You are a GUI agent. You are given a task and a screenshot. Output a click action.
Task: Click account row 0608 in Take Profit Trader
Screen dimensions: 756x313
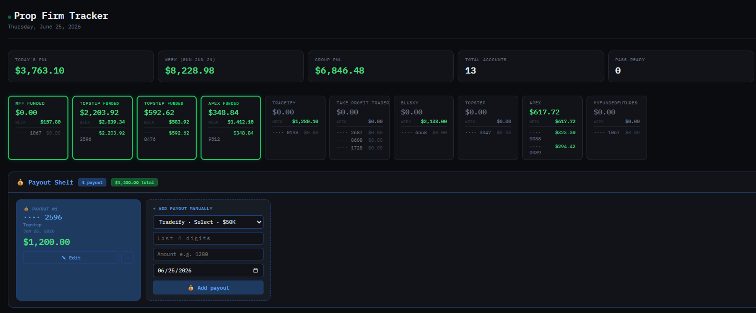(359, 140)
